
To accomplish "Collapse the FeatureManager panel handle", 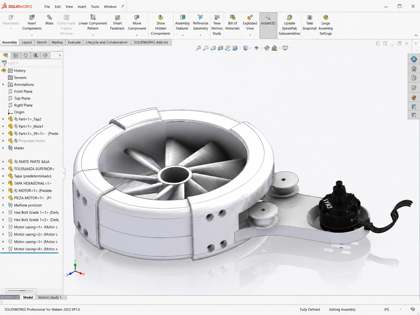I will [64, 173].
